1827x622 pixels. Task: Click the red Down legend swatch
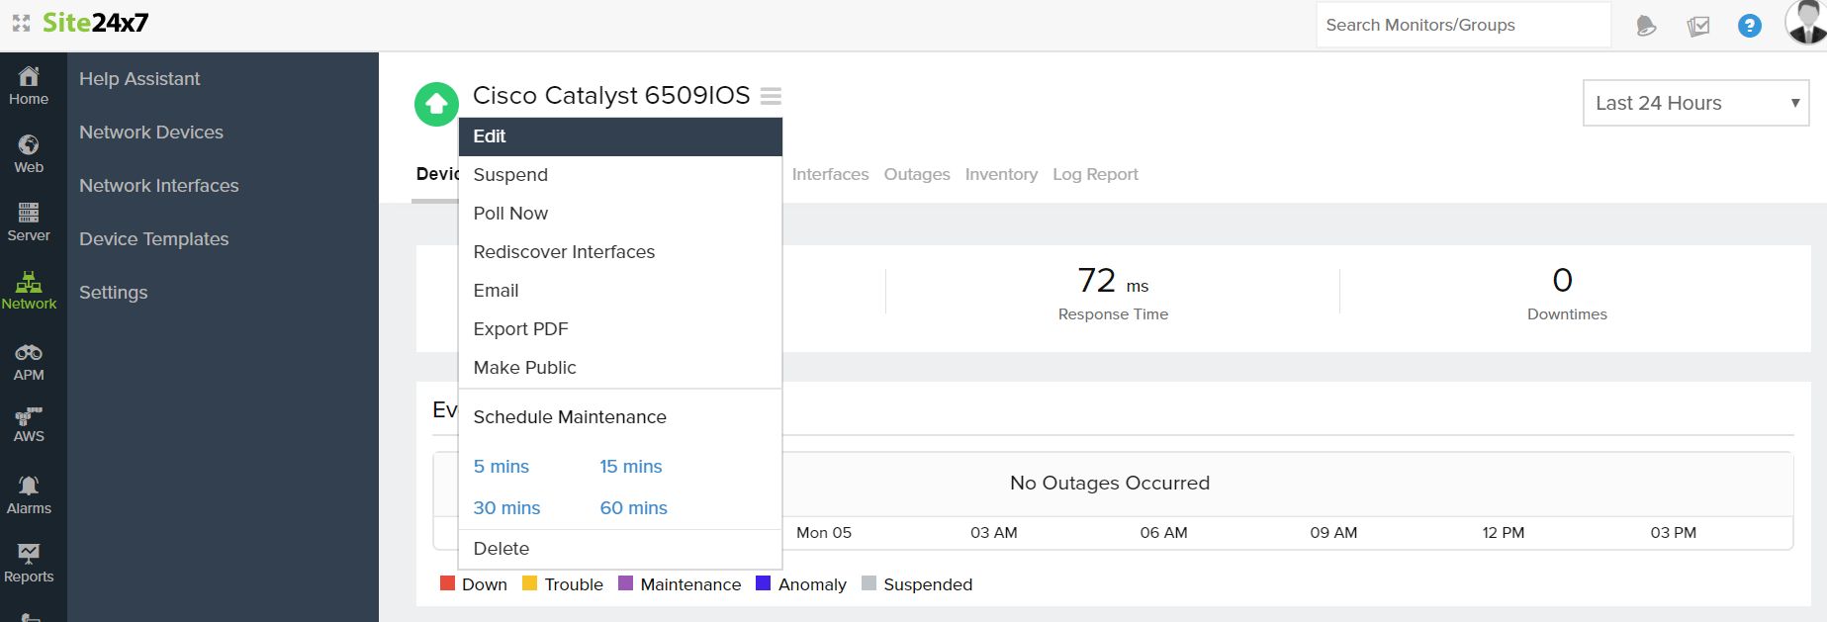coord(447,583)
